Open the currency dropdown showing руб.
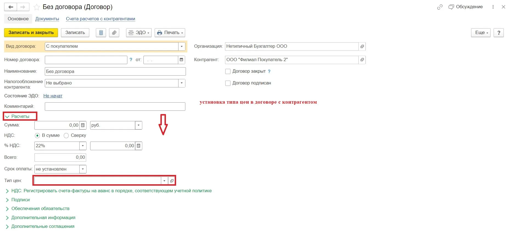This screenshot has width=509, height=235. click(138, 125)
